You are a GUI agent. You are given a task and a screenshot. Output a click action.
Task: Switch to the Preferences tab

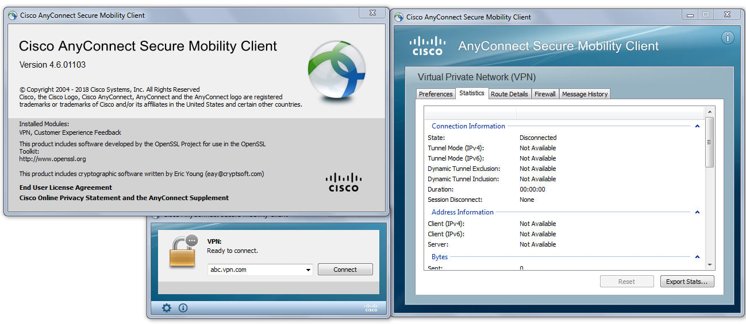pyautogui.click(x=436, y=94)
